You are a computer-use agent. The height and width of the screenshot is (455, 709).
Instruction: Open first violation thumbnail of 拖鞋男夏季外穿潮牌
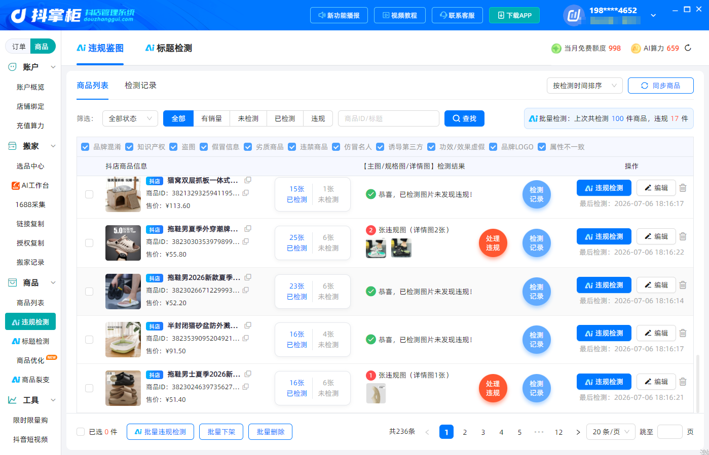(376, 248)
